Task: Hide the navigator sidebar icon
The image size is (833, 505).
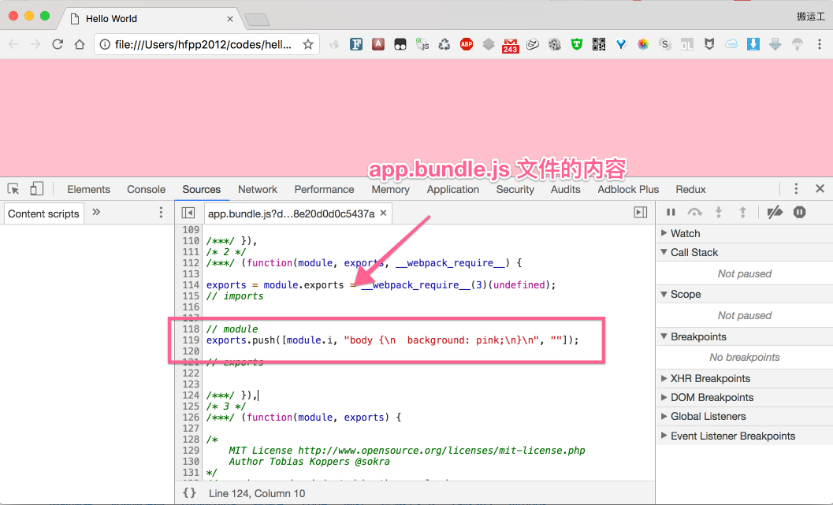Action: 188,213
